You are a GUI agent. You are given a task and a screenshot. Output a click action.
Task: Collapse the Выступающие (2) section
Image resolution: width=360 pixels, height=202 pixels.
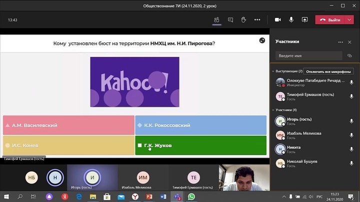[273, 71]
